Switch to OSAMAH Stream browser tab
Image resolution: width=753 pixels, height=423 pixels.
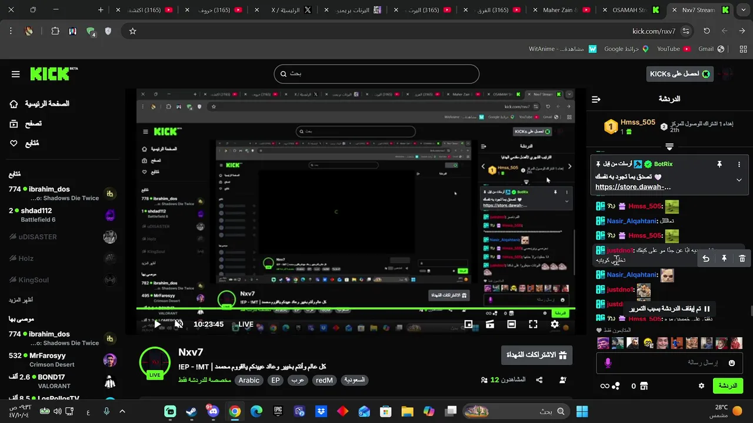630,10
